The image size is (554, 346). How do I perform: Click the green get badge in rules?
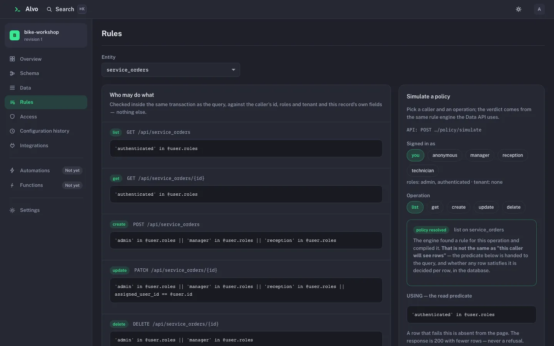tap(116, 178)
